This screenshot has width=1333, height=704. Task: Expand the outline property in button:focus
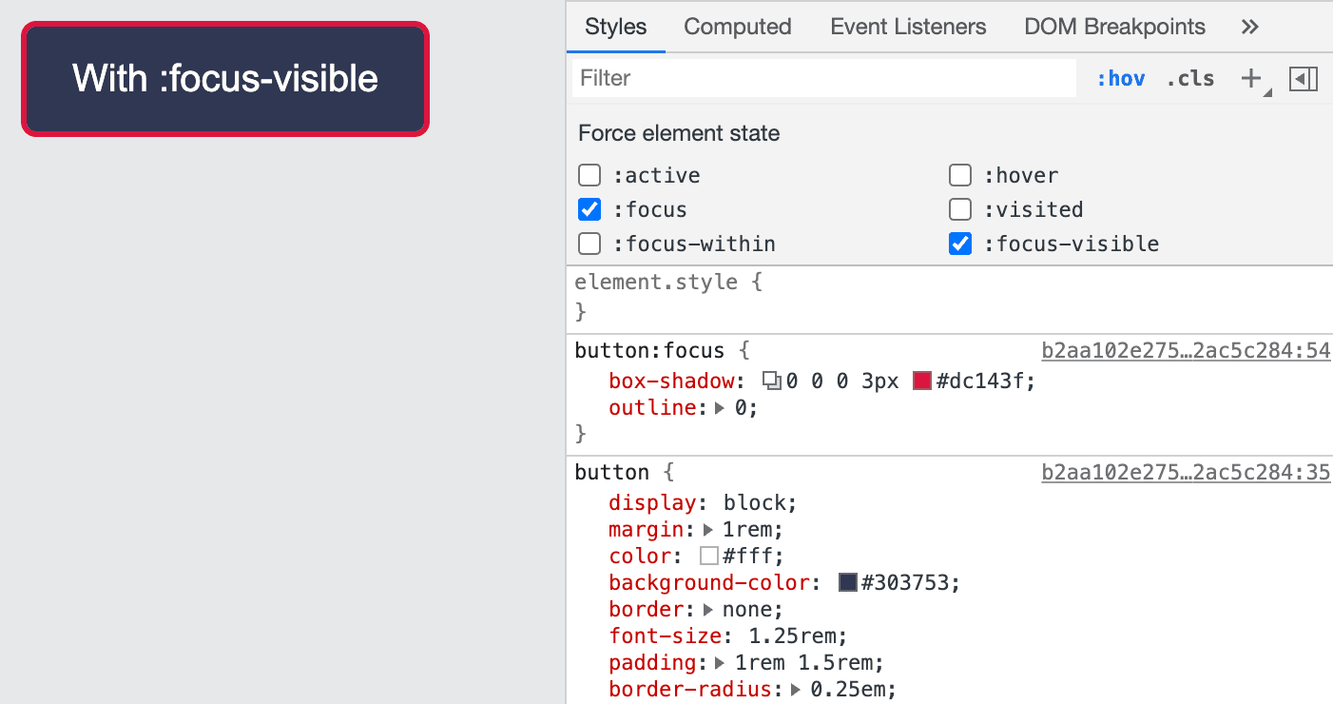point(720,407)
